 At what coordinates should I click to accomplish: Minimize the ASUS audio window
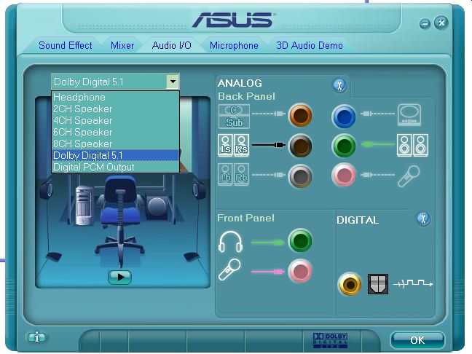[425, 24]
